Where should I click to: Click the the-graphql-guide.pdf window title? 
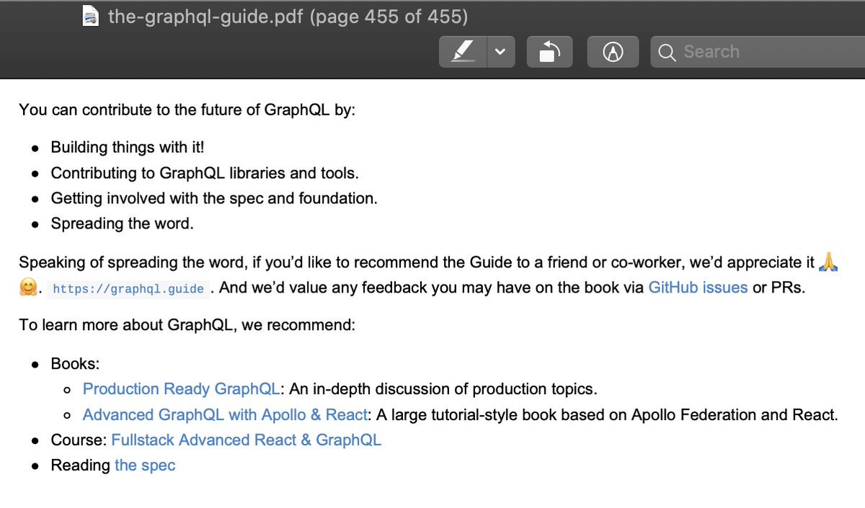pyautogui.click(x=288, y=17)
